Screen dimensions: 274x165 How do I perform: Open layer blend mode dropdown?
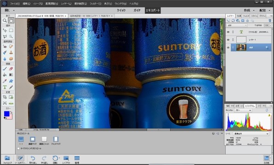237,25
